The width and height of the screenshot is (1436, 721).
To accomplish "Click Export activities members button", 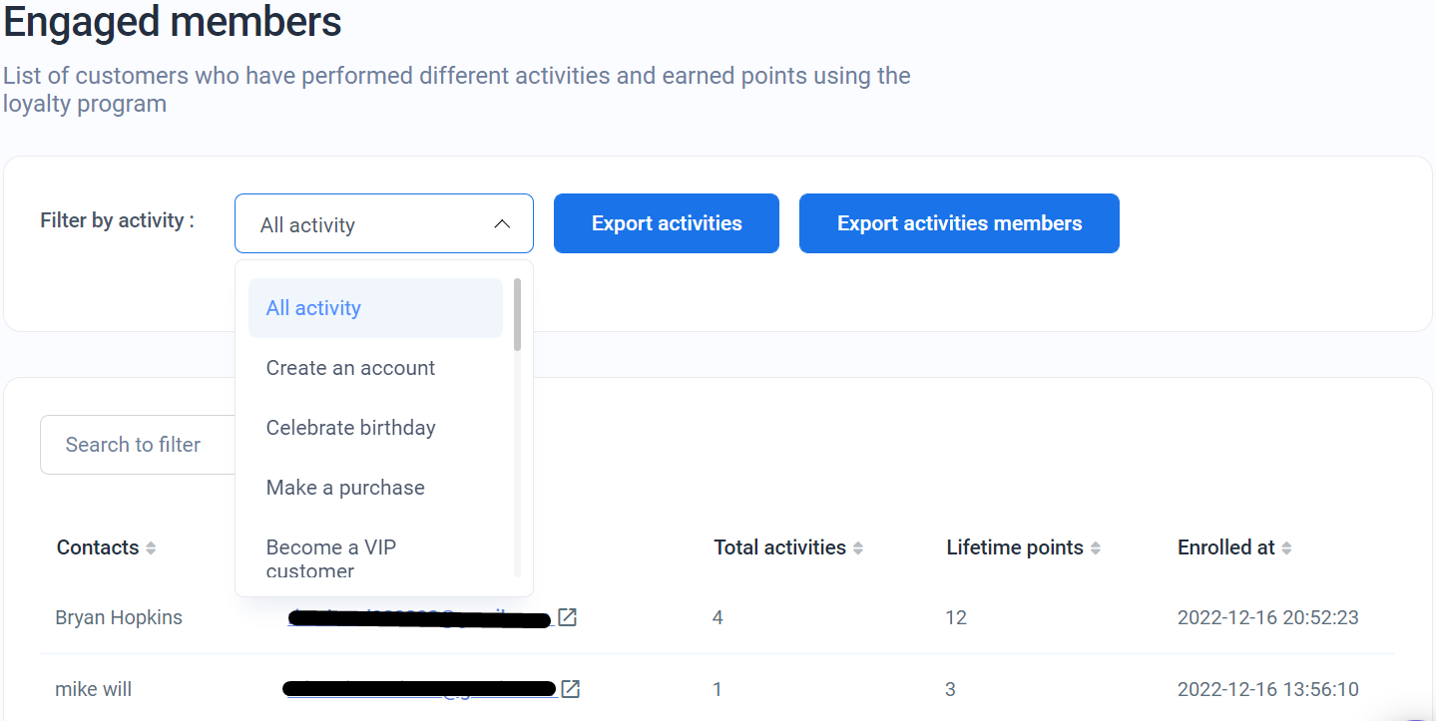I will (x=959, y=223).
